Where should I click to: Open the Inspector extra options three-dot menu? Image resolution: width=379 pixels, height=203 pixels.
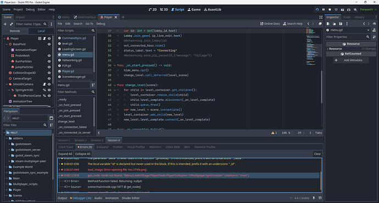[347, 24]
